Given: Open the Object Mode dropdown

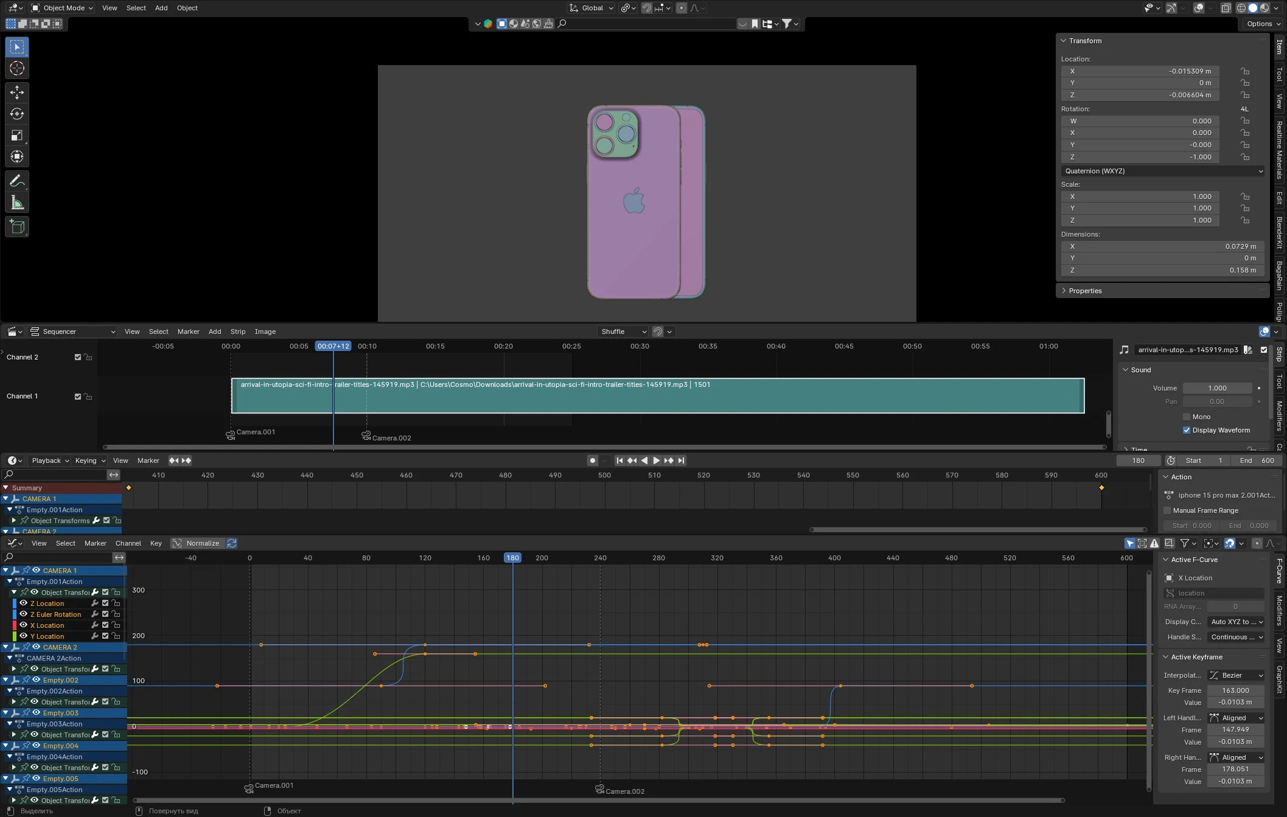Looking at the screenshot, I should (x=63, y=8).
